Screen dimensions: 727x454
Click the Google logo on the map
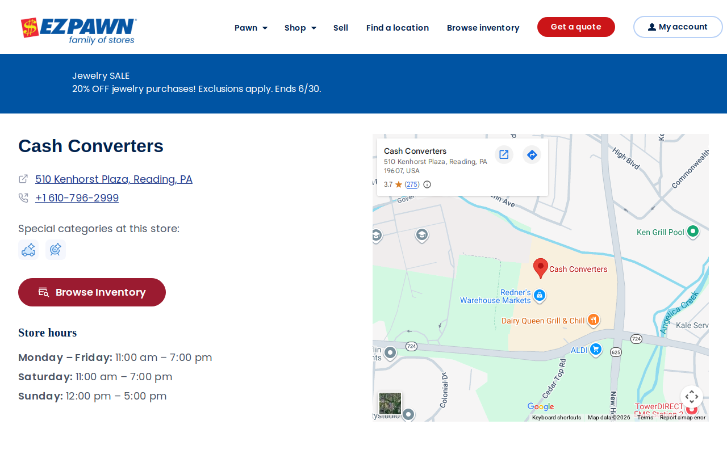(x=541, y=407)
